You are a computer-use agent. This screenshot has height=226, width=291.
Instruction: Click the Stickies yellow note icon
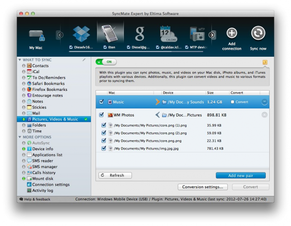click(29, 107)
